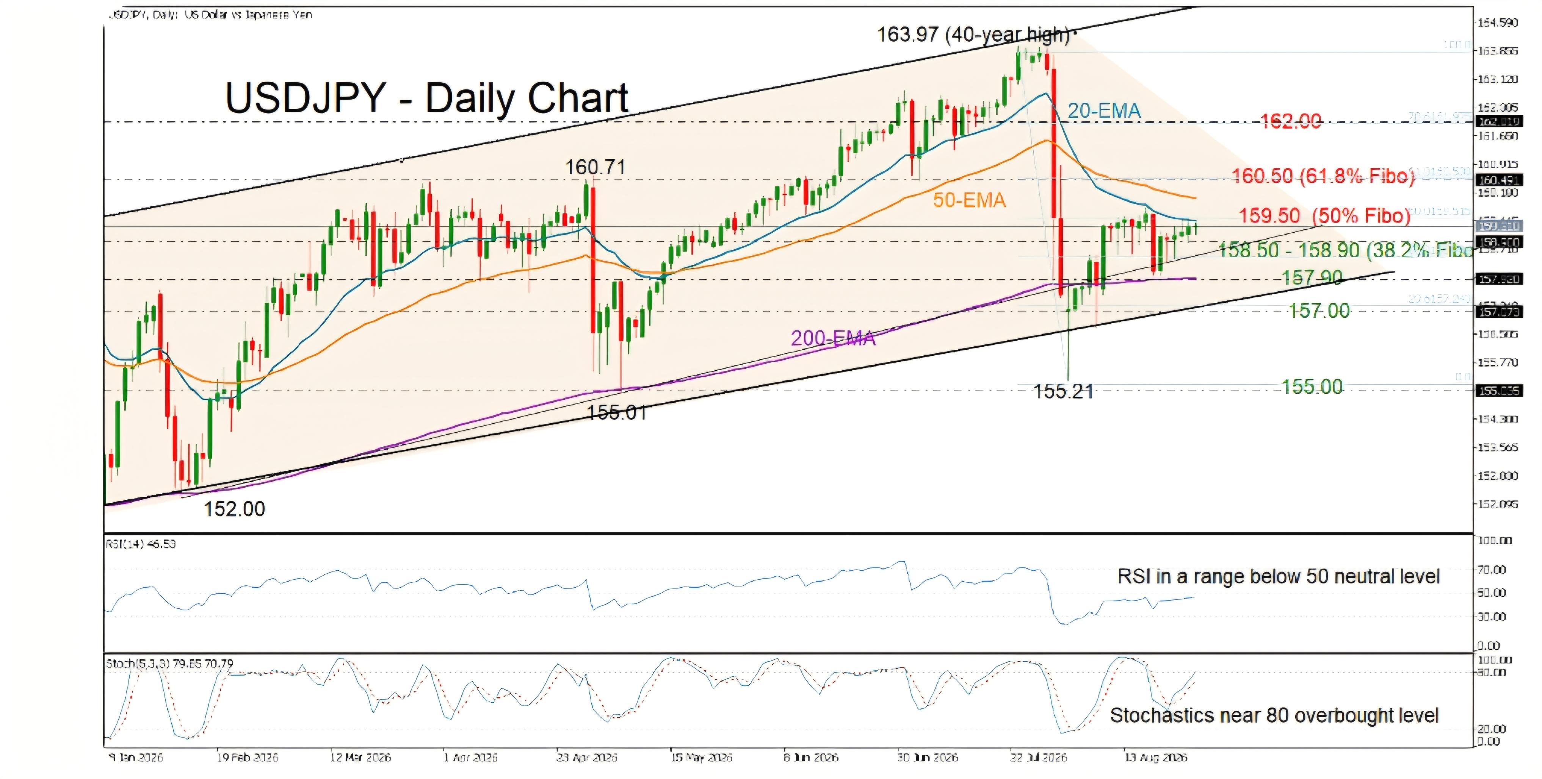Click the 160.71 peak annotation
This screenshot has height=779, width=1542.
595,167
